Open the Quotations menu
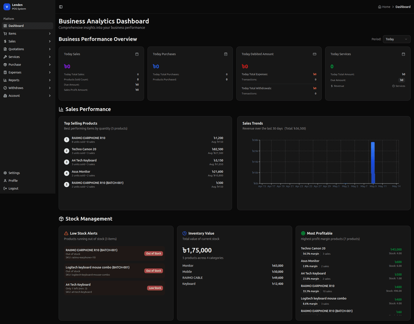Viewport: 414px width, 324px height. click(28, 49)
